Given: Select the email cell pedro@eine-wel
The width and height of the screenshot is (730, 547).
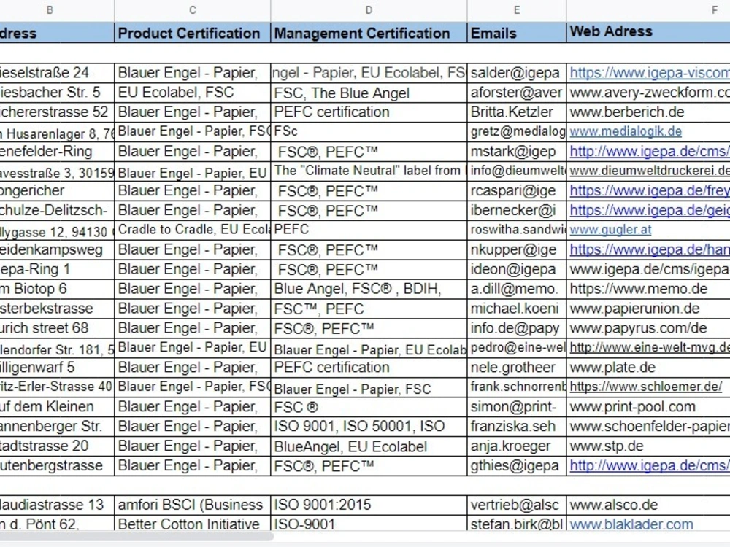Looking at the screenshot, I should (517, 347).
